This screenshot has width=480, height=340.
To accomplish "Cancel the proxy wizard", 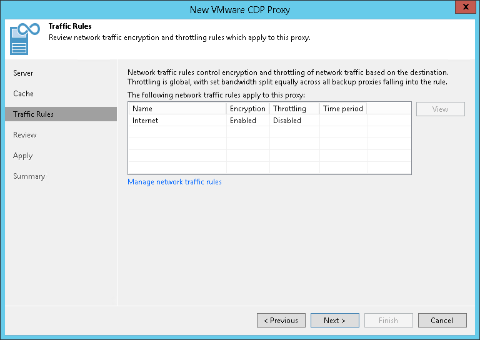I will pyautogui.click(x=442, y=321).
